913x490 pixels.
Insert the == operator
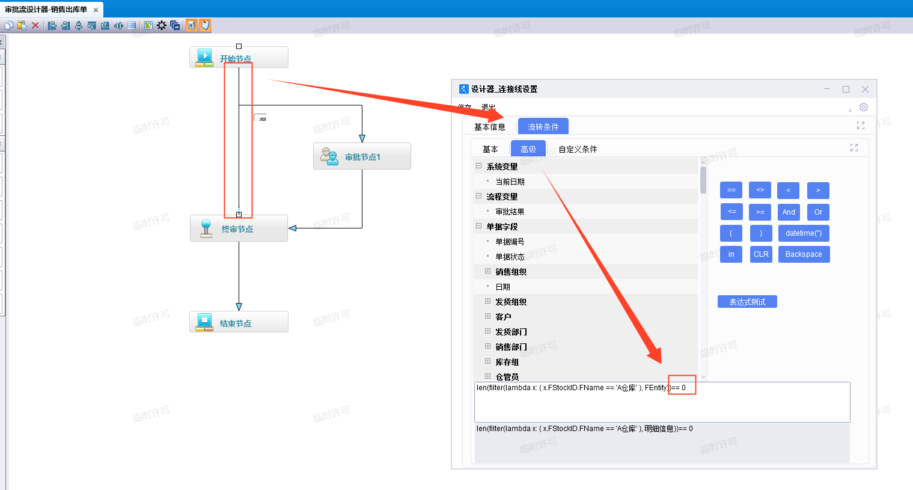[x=731, y=190]
